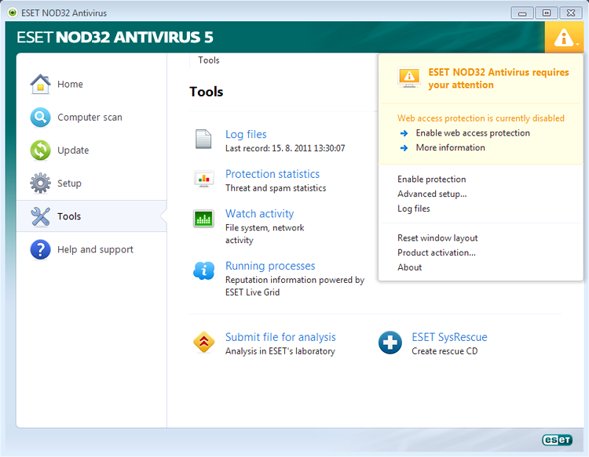This screenshot has width=589, height=457.
Task: Click the orange warning triangle header button
Action: [x=564, y=37]
